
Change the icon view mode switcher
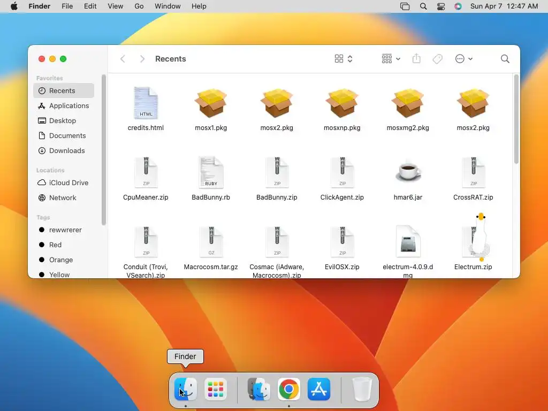coord(344,59)
